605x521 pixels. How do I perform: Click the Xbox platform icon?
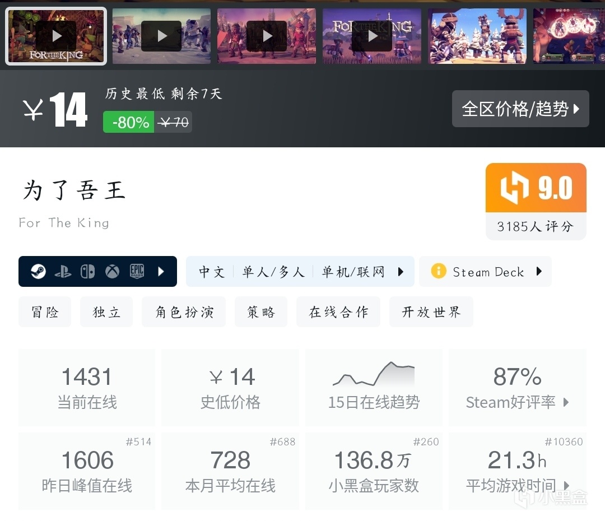[x=112, y=272]
